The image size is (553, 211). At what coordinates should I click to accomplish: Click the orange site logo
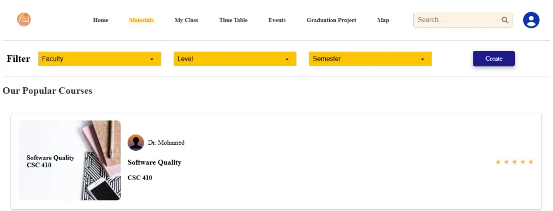point(24,19)
